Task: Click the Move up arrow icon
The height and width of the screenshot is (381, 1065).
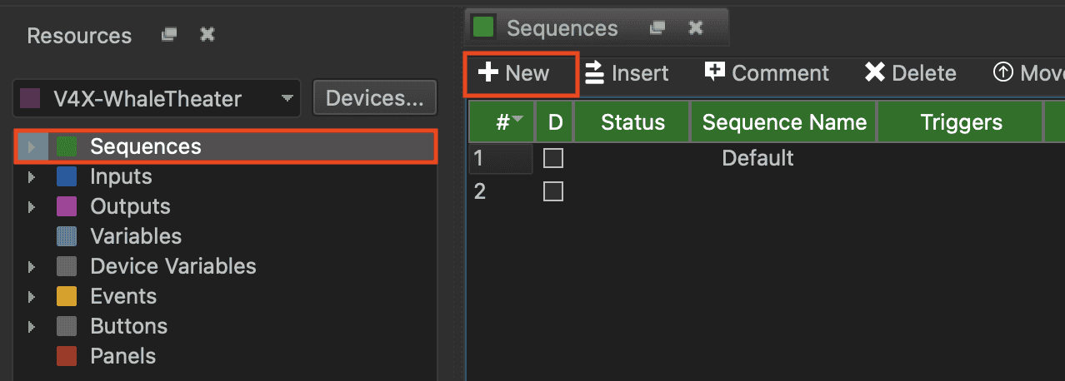Action: pyautogui.click(x=1002, y=73)
